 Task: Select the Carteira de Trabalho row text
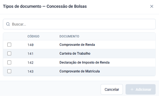(x=75, y=53)
